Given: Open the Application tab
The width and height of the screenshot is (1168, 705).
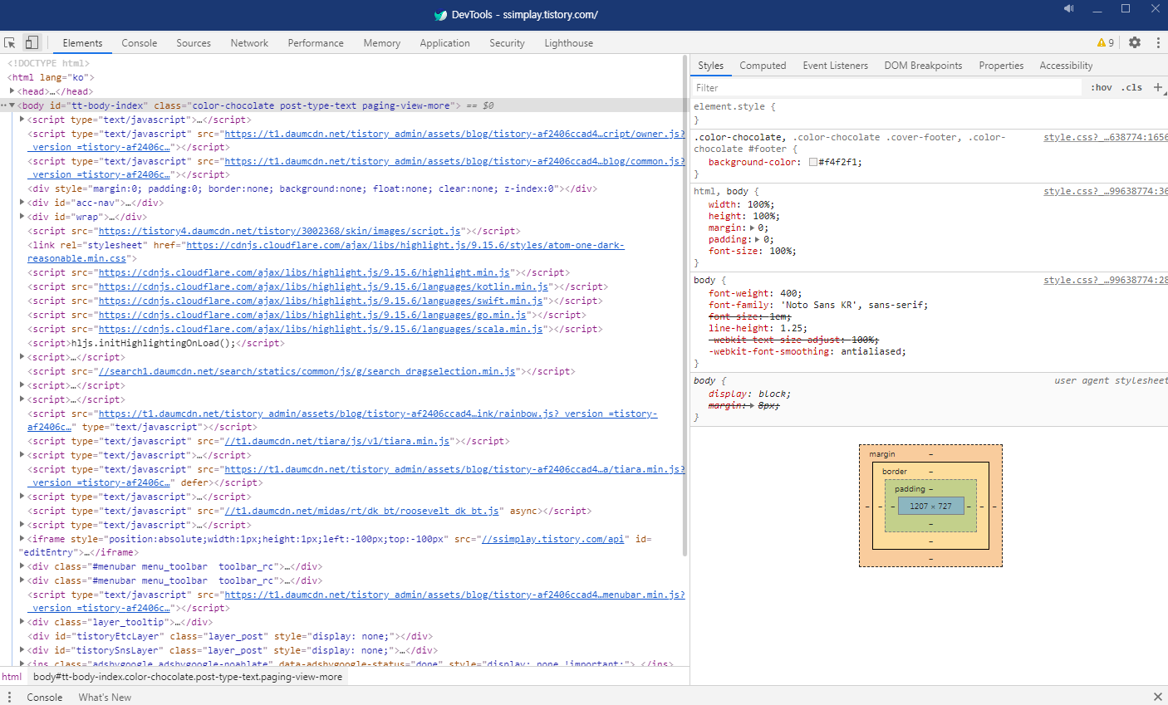Looking at the screenshot, I should (x=444, y=43).
